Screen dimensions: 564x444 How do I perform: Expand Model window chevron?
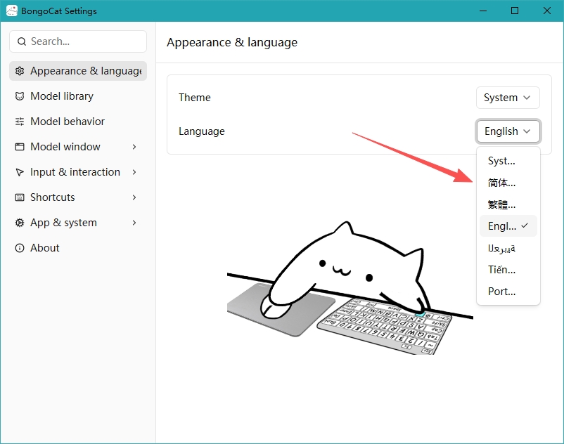click(134, 147)
